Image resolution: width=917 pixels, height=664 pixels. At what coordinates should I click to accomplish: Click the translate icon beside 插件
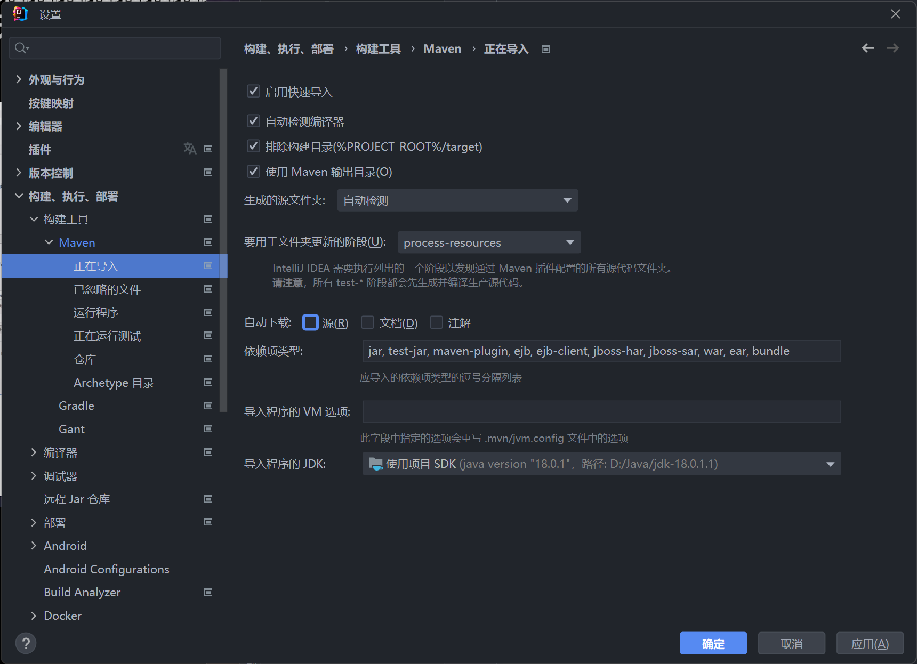pyautogui.click(x=190, y=149)
